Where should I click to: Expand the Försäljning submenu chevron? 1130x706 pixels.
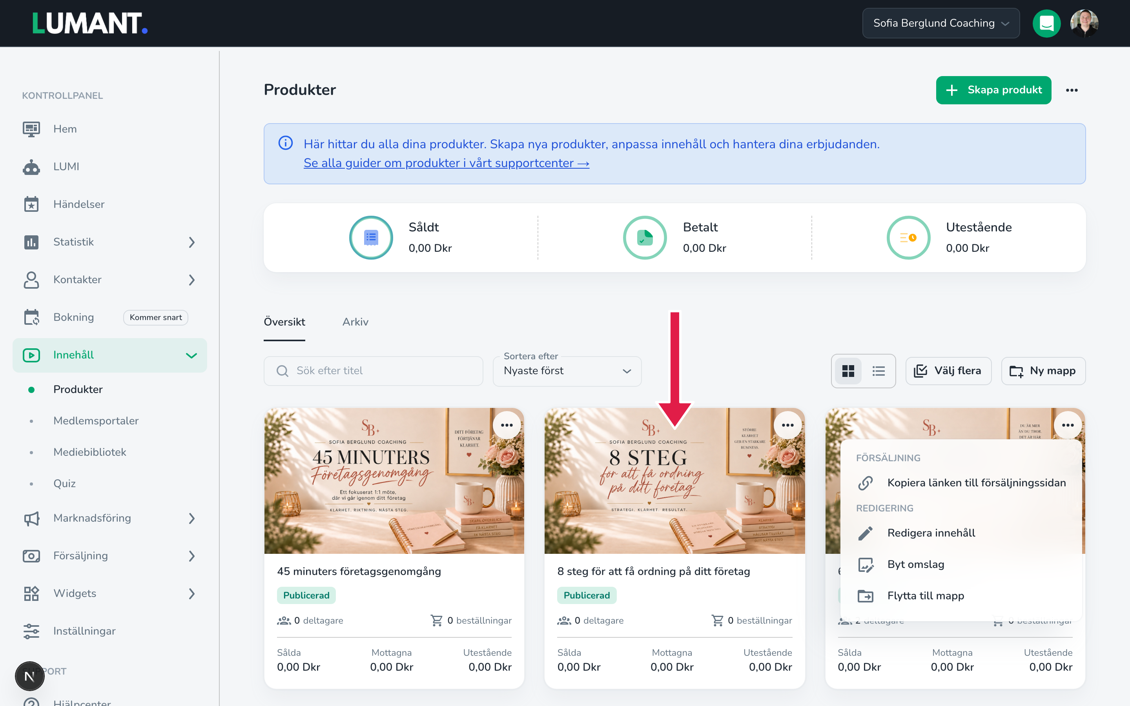click(x=191, y=556)
